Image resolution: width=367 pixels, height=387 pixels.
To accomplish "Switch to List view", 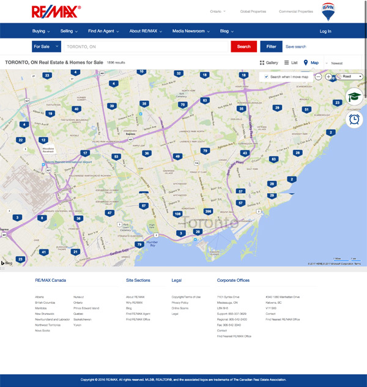I will [x=291, y=63].
